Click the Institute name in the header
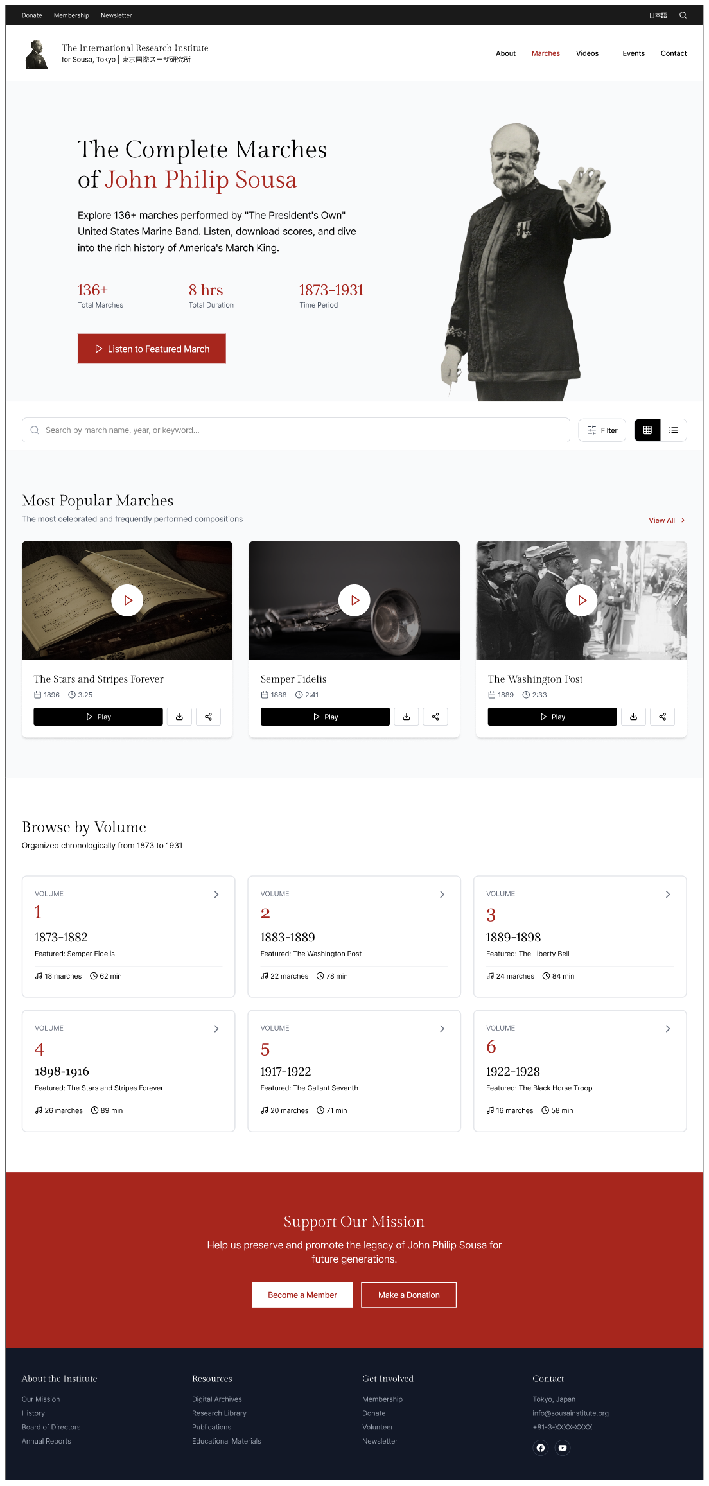 [135, 53]
